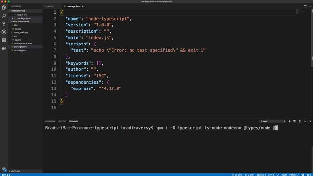Select package.json in Open Editors list
Viewport: 313px width, 176px height.
click(x=24, y=18)
